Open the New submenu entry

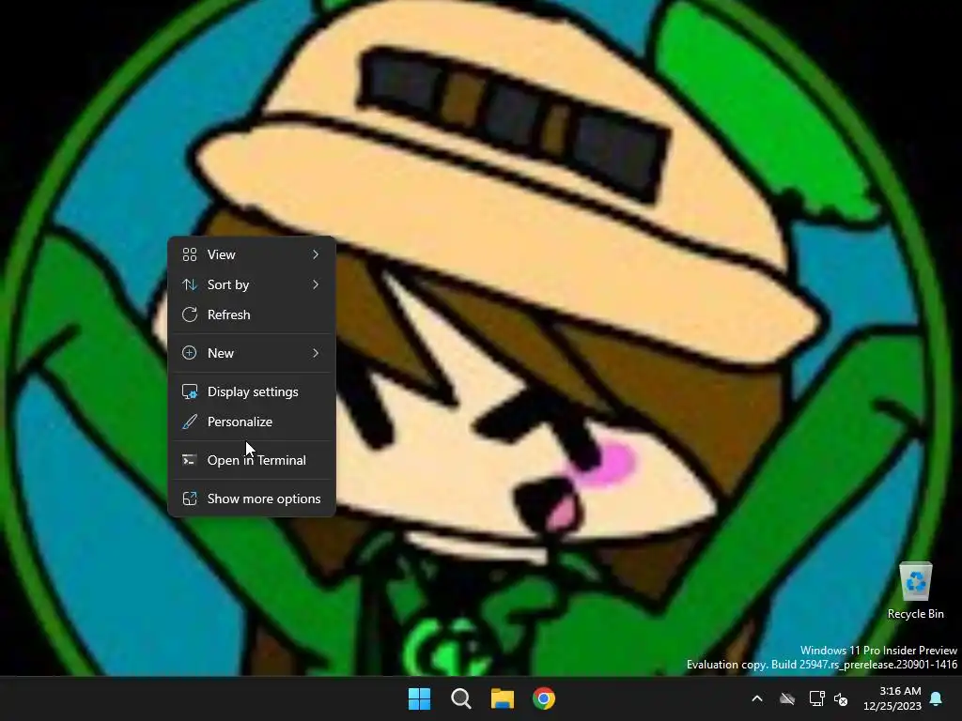(252, 353)
